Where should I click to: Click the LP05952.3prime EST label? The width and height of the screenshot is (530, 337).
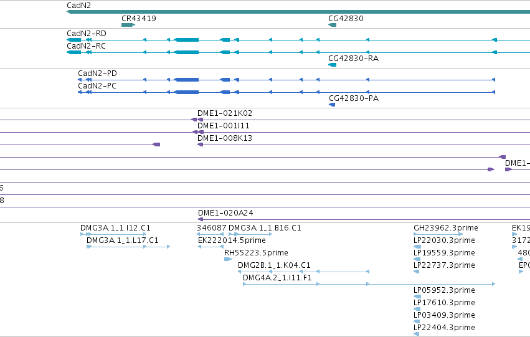coord(444,290)
